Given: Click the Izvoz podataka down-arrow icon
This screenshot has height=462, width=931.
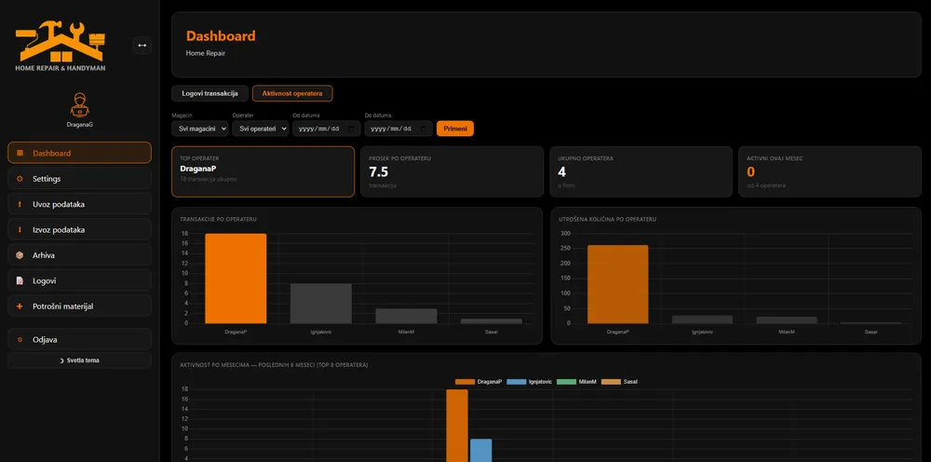Looking at the screenshot, I should click(x=20, y=230).
